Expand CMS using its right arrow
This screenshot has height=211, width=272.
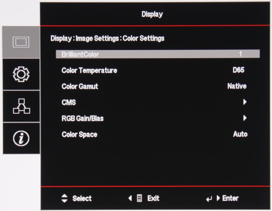tap(245, 102)
